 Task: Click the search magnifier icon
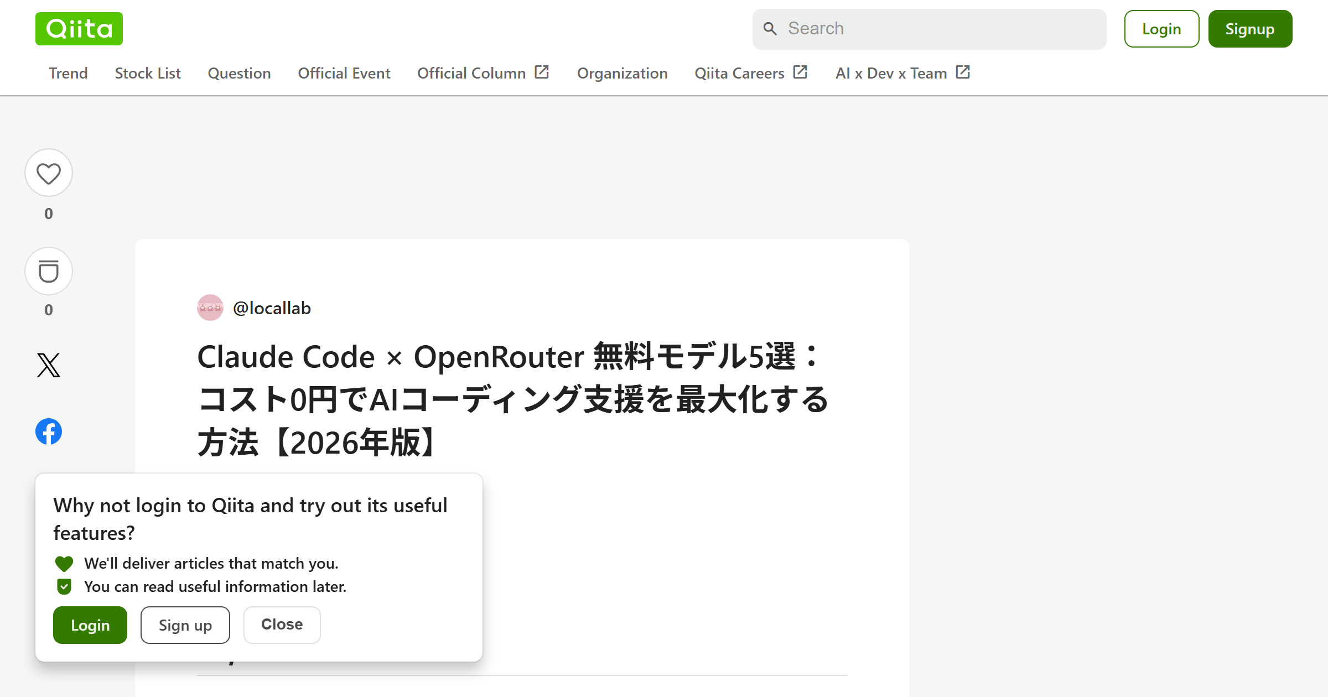[770, 29]
